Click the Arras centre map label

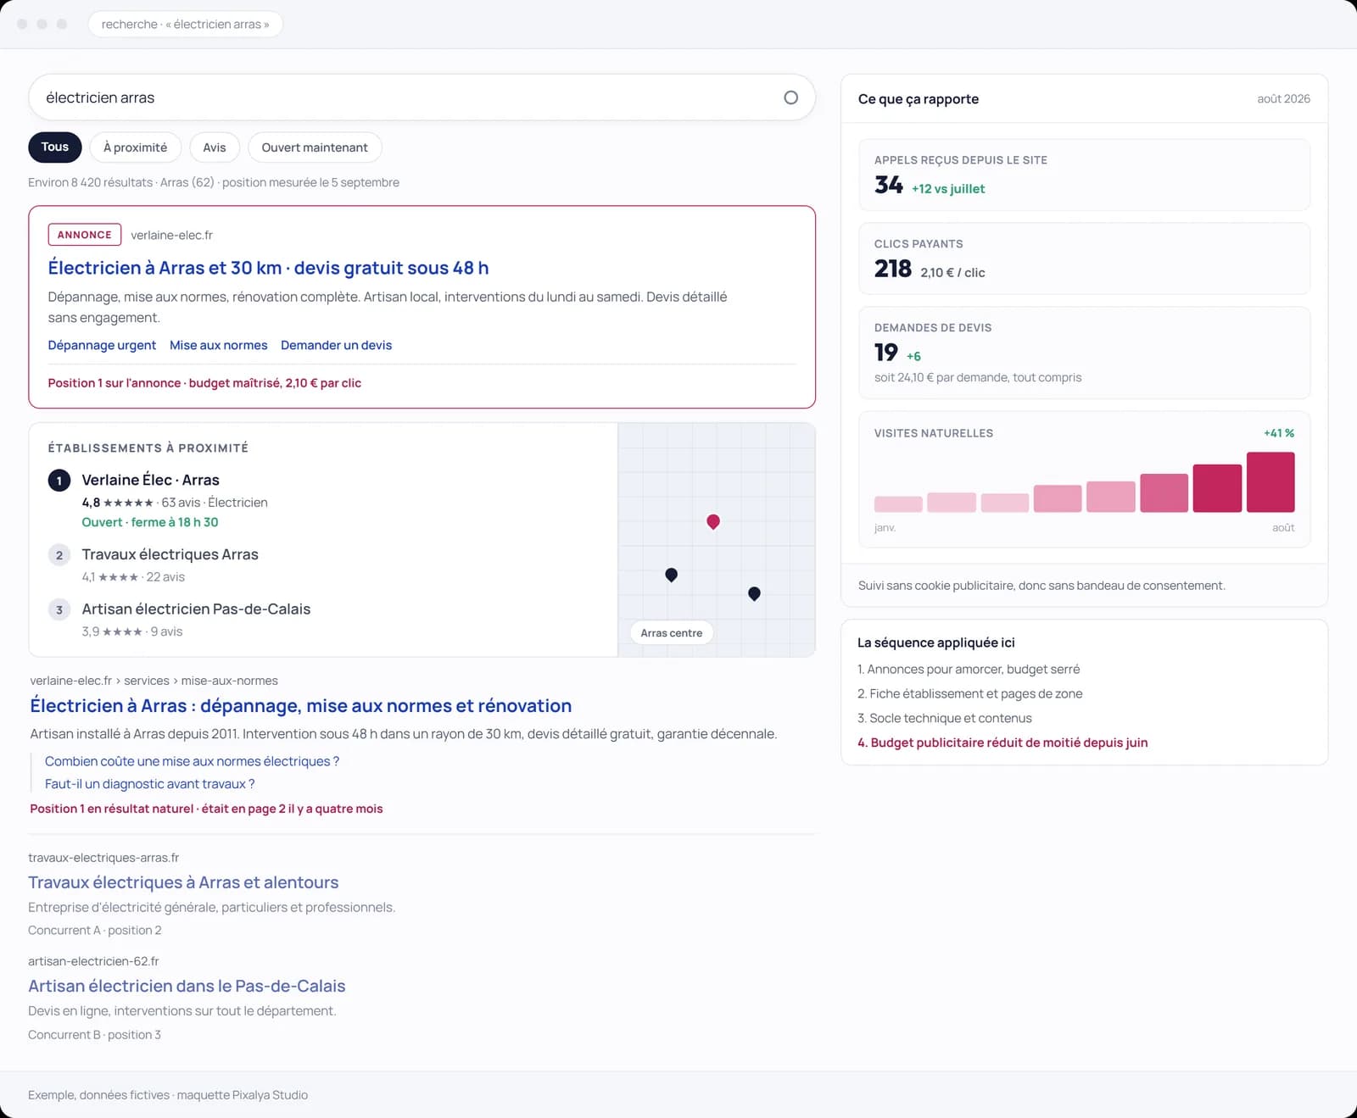click(672, 633)
